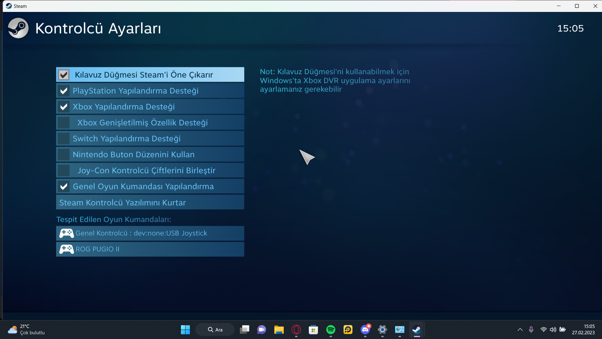602x339 pixels.
Task: Open the Windows Start menu
Action: pyautogui.click(x=185, y=330)
